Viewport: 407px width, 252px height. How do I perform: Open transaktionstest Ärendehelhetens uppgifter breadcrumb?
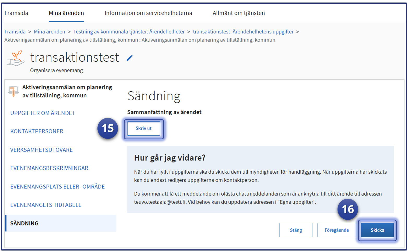pos(243,32)
